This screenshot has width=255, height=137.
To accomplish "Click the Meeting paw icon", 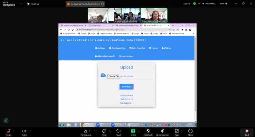I will coord(28,4).
